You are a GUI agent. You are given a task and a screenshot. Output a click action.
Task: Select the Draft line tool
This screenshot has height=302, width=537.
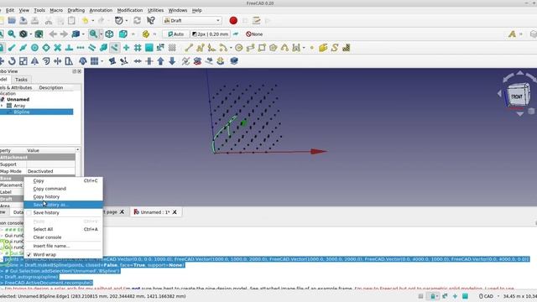(189, 48)
